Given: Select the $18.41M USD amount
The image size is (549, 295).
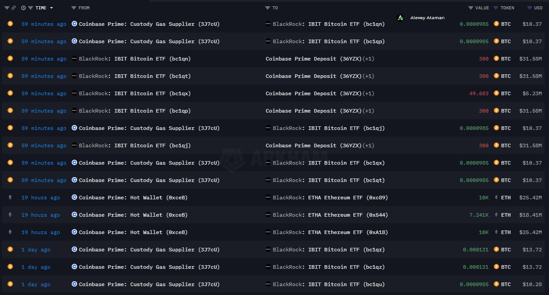Looking at the screenshot, I should [531, 215].
